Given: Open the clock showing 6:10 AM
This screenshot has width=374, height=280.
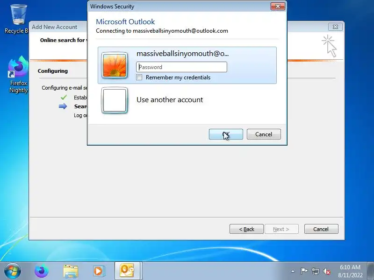Looking at the screenshot, I should tap(350, 271).
